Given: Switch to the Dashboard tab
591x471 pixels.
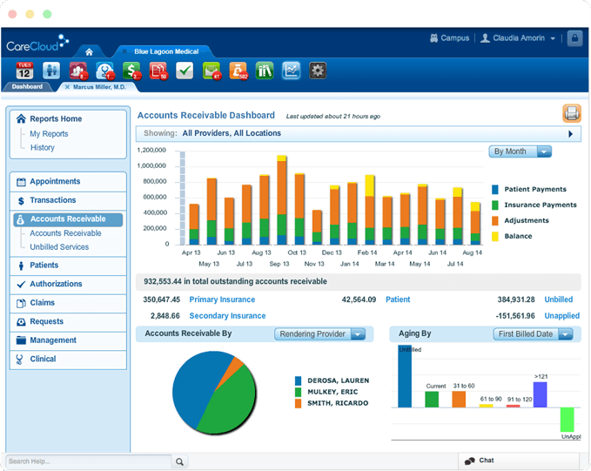Looking at the screenshot, I should click(27, 87).
